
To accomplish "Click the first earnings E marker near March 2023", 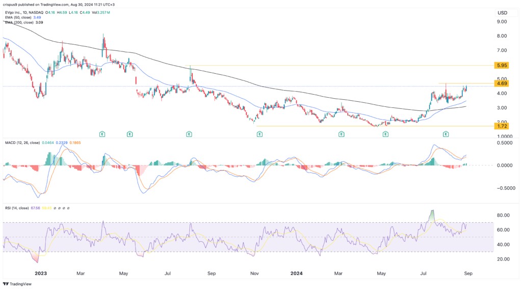I will pyautogui.click(x=102, y=134).
